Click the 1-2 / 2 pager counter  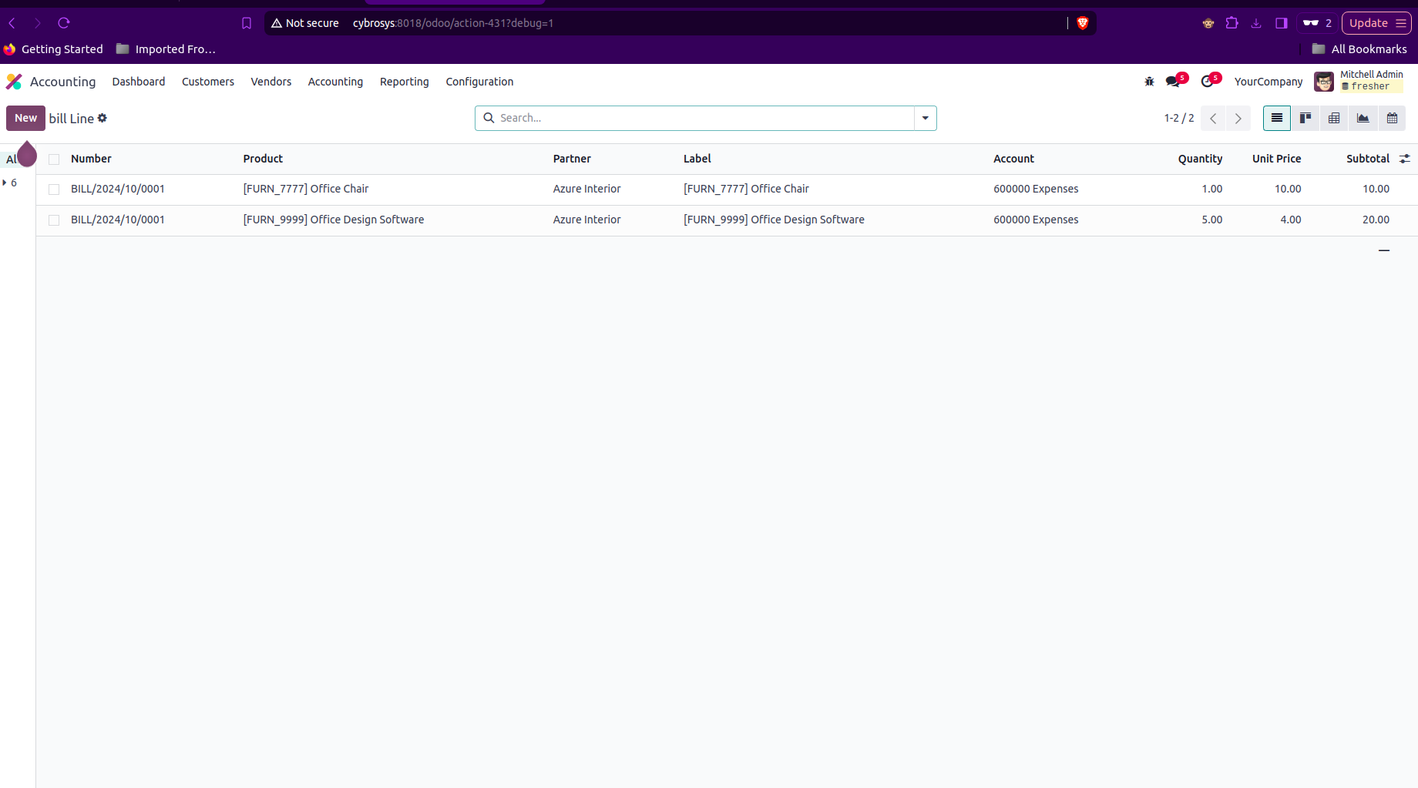click(1179, 118)
